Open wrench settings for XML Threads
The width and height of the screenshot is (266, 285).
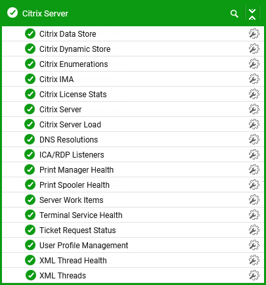click(x=254, y=275)
